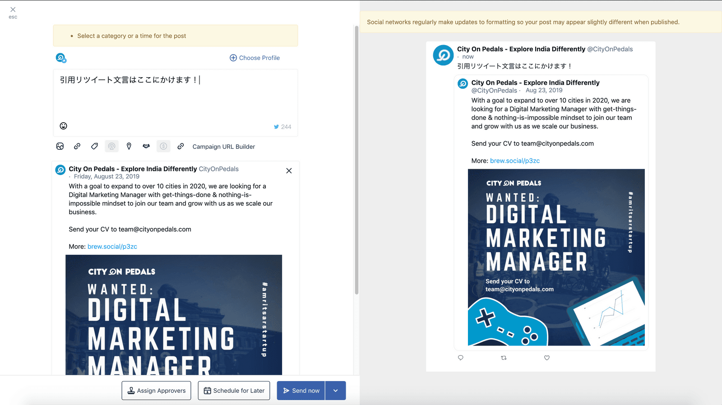Screen dimensions: 722x405
Task: Add a location with the pin icon
Action: [x=129, y=146]
